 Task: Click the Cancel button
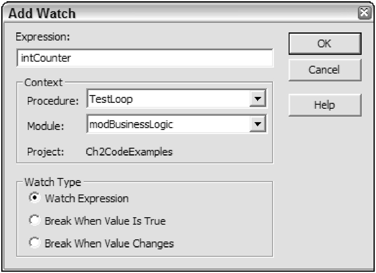324,70
